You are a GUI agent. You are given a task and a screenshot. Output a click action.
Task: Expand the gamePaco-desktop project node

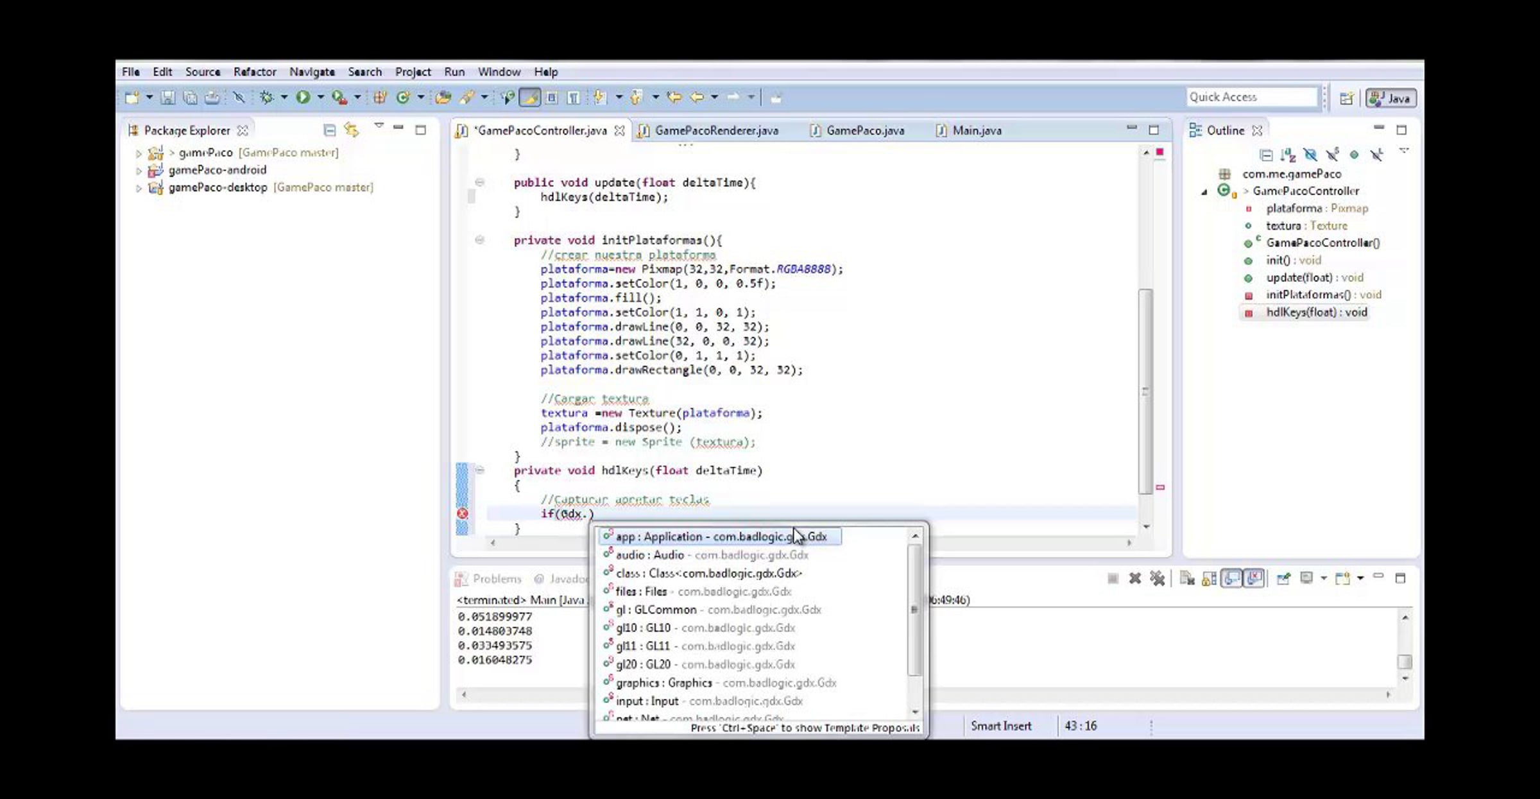tap(139, 188)
